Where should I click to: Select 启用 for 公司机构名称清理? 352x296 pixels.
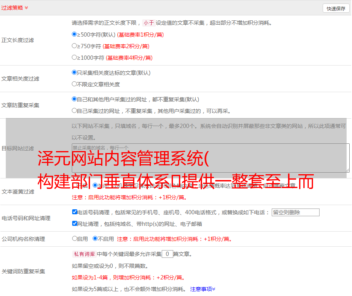coord(74,238)
